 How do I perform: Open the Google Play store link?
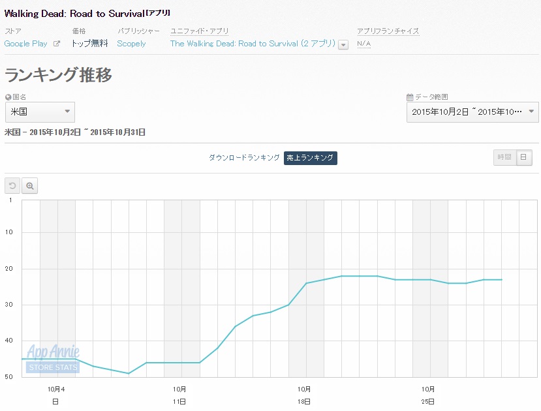(x=26, y=44)
